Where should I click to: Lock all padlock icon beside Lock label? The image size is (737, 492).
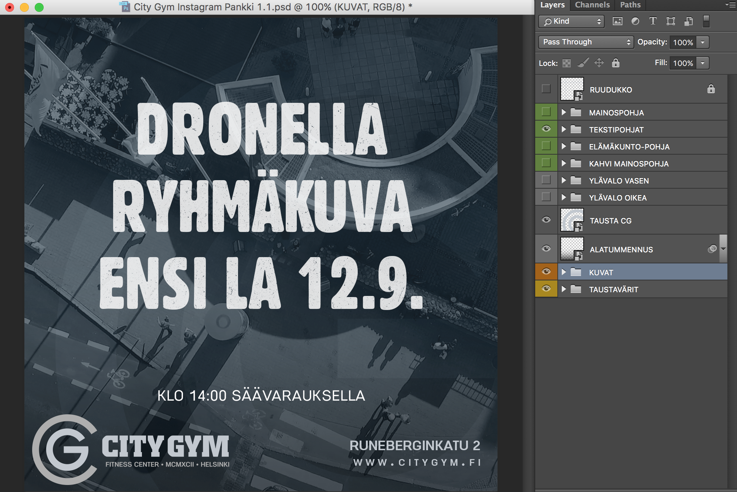(615, 63)
